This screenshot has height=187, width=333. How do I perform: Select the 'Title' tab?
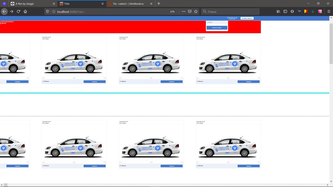pos(82,4)
